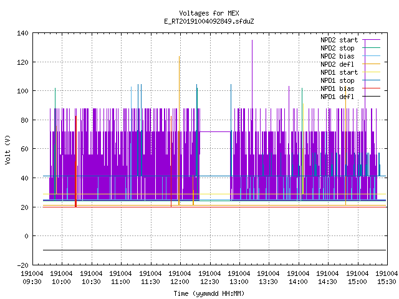Click the y-axis tick label 140
Image resolution: width=399 pixels, height=299 pixels.
tap(22, 33)
